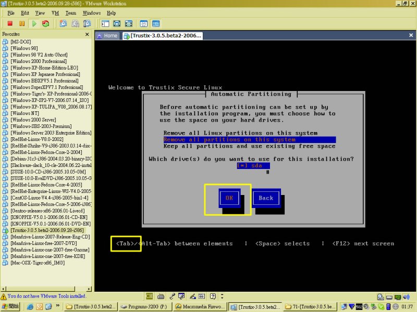Click the Back button in the installer

pyautogui.click(x=266, y=198)
